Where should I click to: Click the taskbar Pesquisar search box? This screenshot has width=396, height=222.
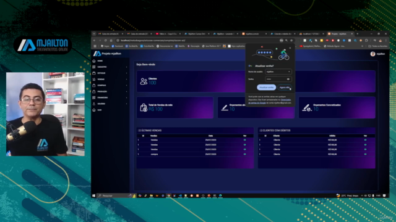pos(117,195)
